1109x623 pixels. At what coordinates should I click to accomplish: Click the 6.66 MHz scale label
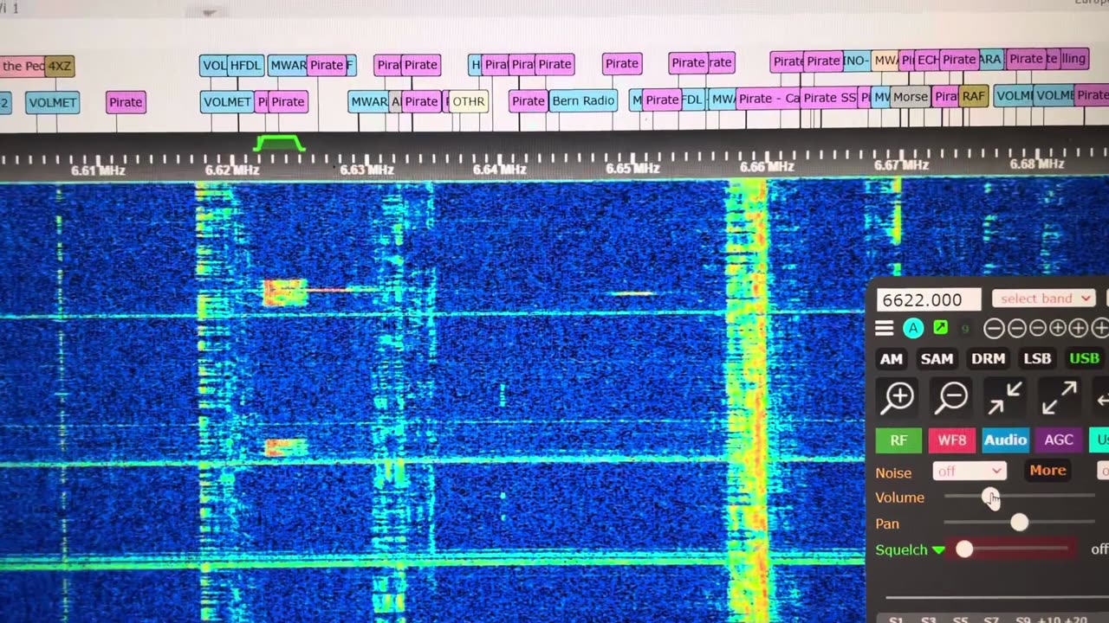pos(768,166)
